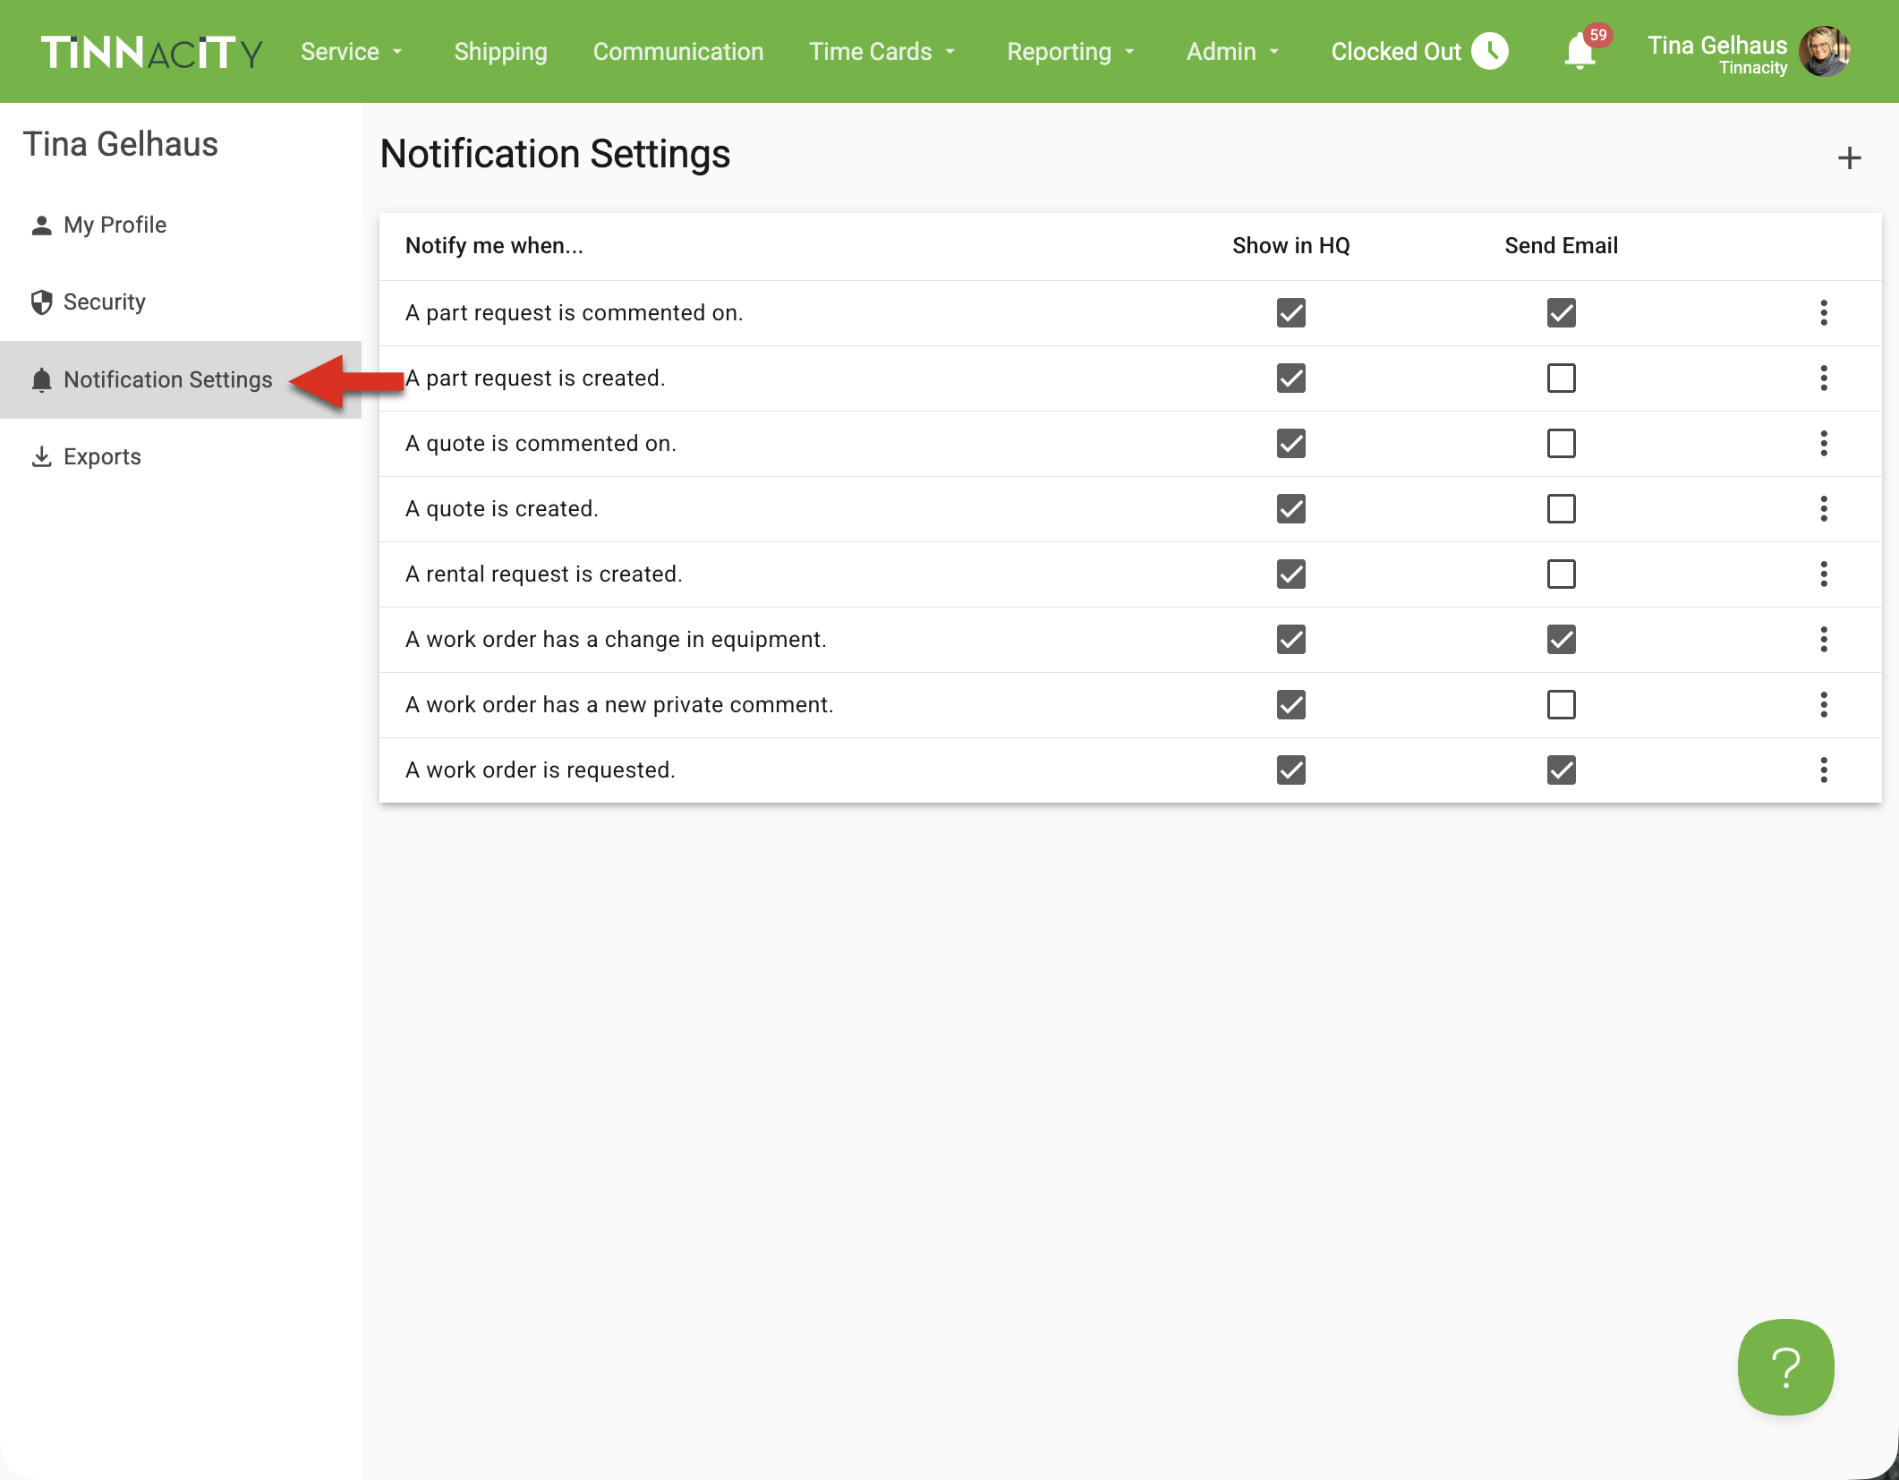Open the Communication menu item
The height and width of the screenshot is (1480, 1899).
[677, 52]
